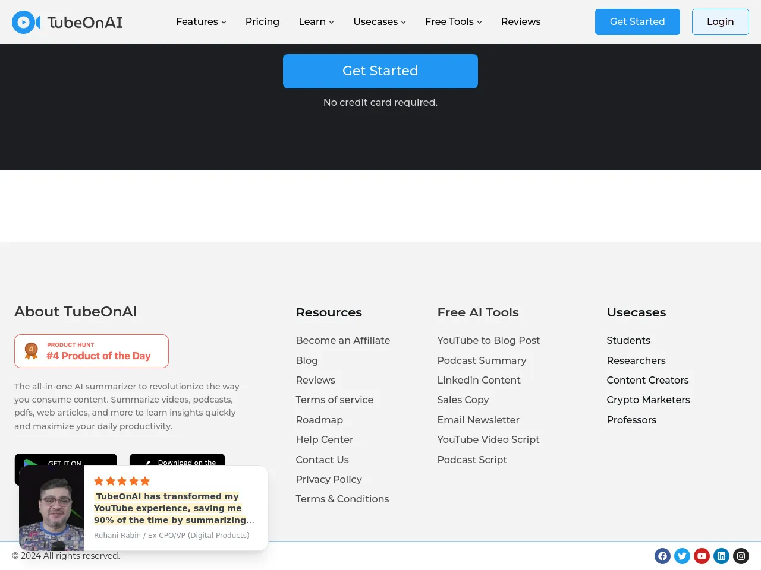Viewport: 761px width, 570px height.
Task: Open the Facebook social icon
Action: point(662,556)
